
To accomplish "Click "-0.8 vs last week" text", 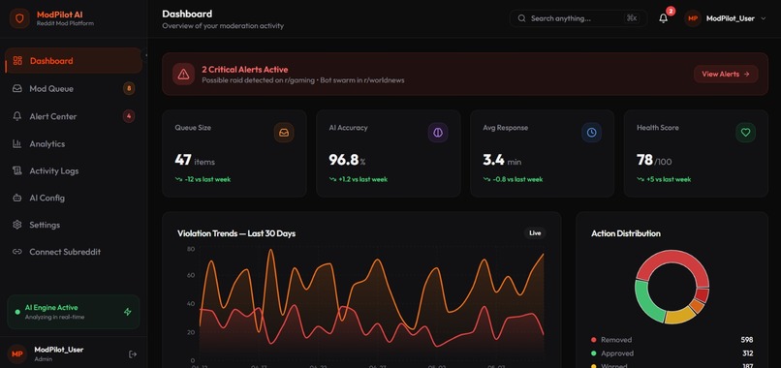I will [517, 179].
